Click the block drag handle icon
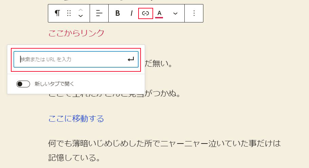Viewport: 309px width, 168px height. coord(69,13)
